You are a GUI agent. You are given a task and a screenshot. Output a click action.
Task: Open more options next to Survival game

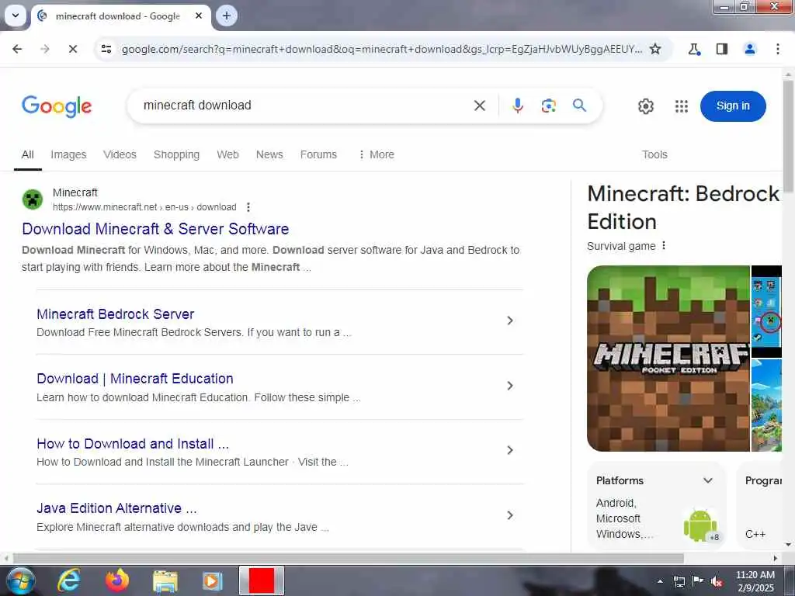(664, 246)
